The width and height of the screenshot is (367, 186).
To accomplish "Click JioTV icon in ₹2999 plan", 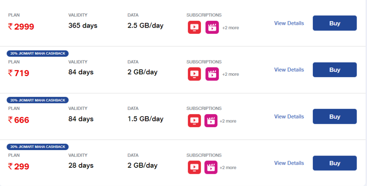I will tap(194, 27).
